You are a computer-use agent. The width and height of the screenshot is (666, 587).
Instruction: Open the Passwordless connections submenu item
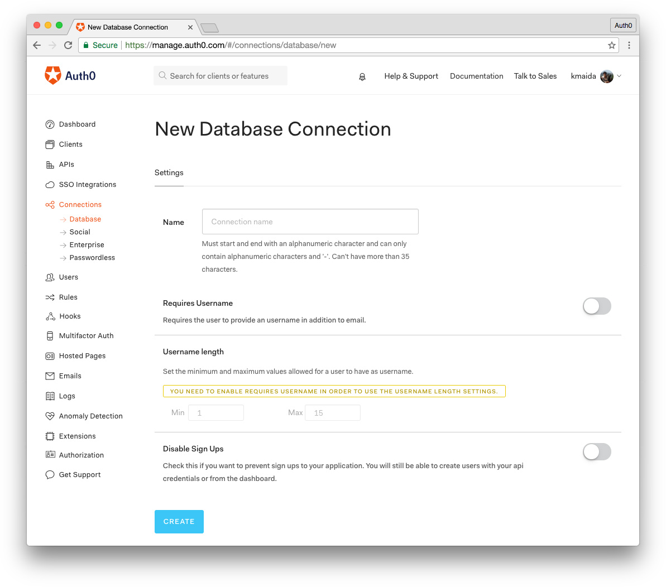pos(92,258)
